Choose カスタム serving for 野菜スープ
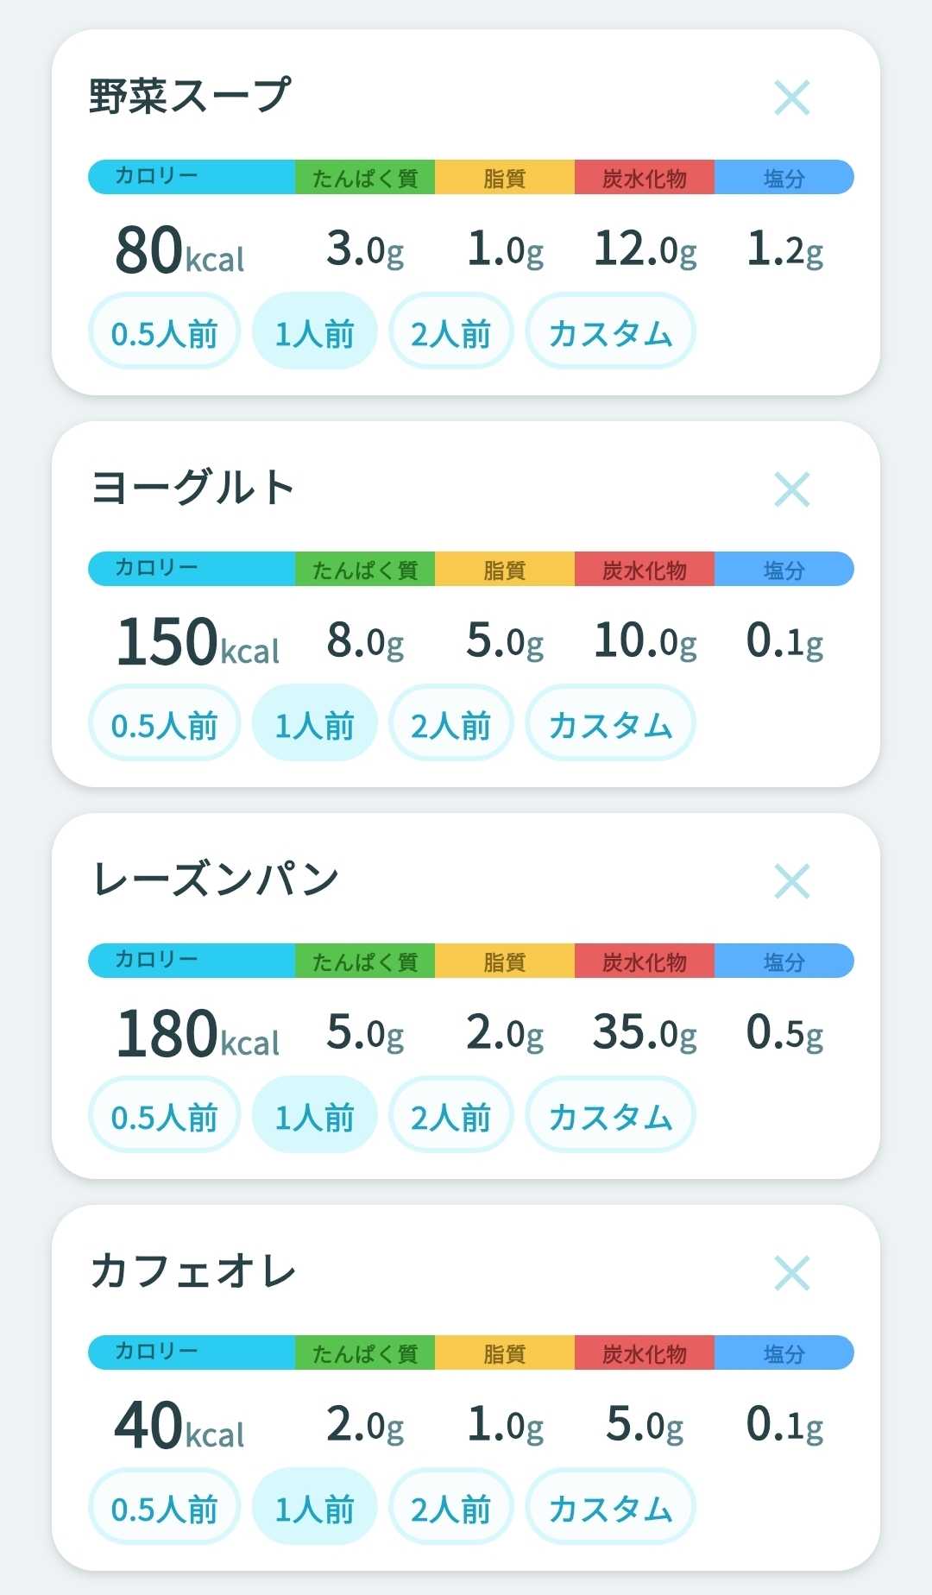The image size is (932, 1595). coord(610,331)
